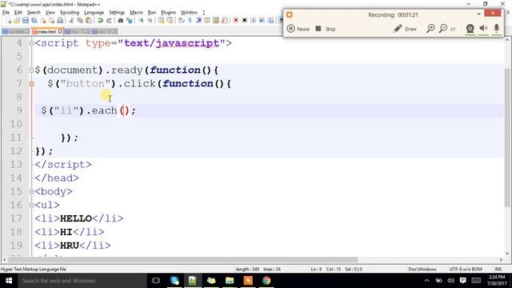Toggle Show All Characters toolbar icon
The width and height of the screenshot is (512, 288).
pyautogui.click(x=190, y=21)
